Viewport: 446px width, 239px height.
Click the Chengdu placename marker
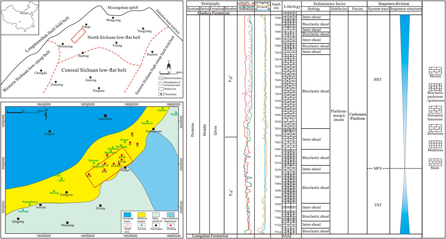[x=41, y=70]
